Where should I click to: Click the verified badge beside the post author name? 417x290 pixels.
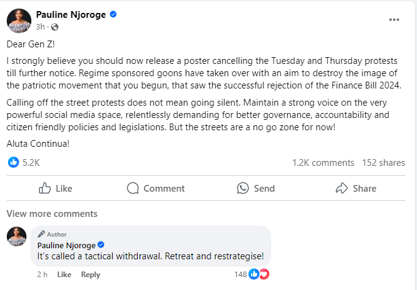coord(114,14)
